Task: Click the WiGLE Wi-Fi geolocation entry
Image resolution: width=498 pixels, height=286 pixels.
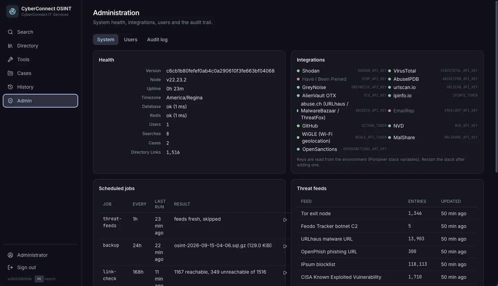Action: tap(317, 137)
